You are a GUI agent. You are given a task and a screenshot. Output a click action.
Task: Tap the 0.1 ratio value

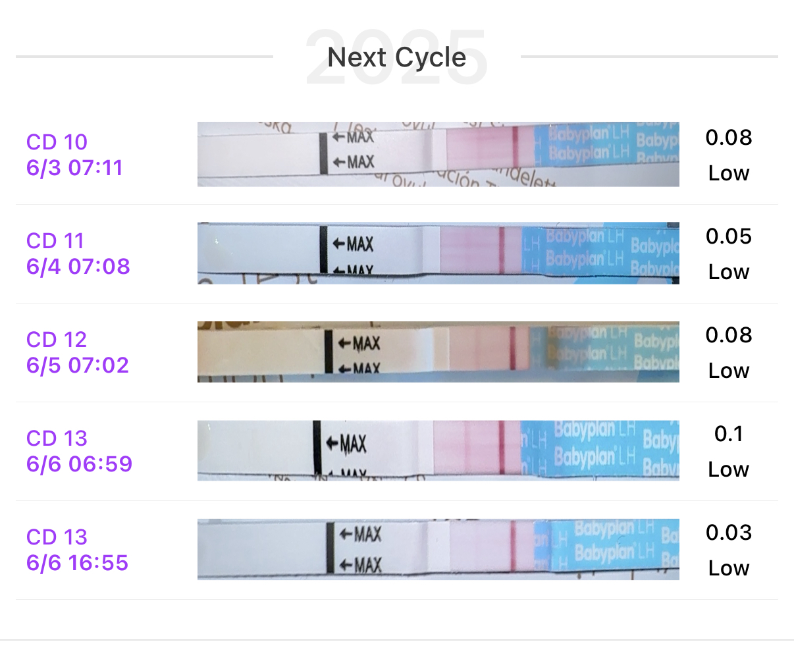click(728, 434)
